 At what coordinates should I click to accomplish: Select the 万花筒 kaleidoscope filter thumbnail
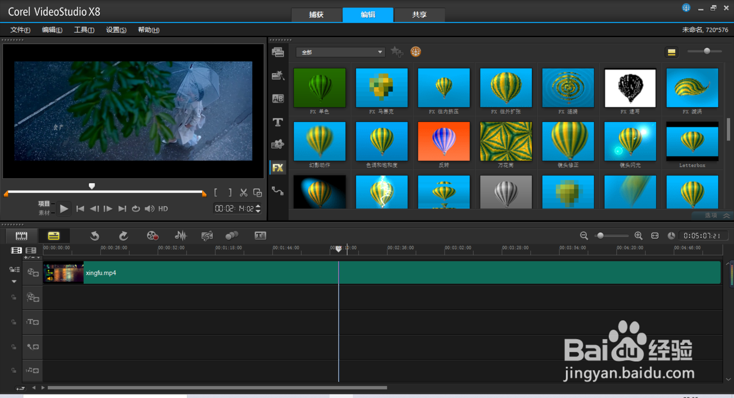tap(506, 141)
